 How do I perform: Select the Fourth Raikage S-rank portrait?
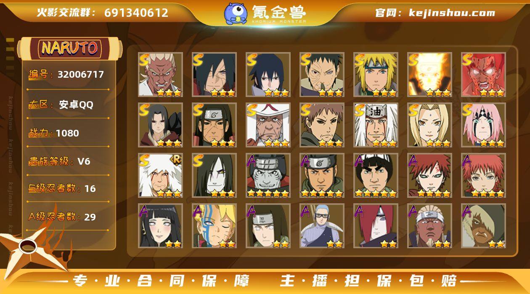[160, 75]
